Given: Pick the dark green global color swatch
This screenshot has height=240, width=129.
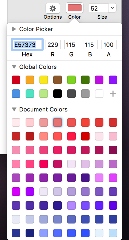Looking at the screenshot, I should coord(85,80).
